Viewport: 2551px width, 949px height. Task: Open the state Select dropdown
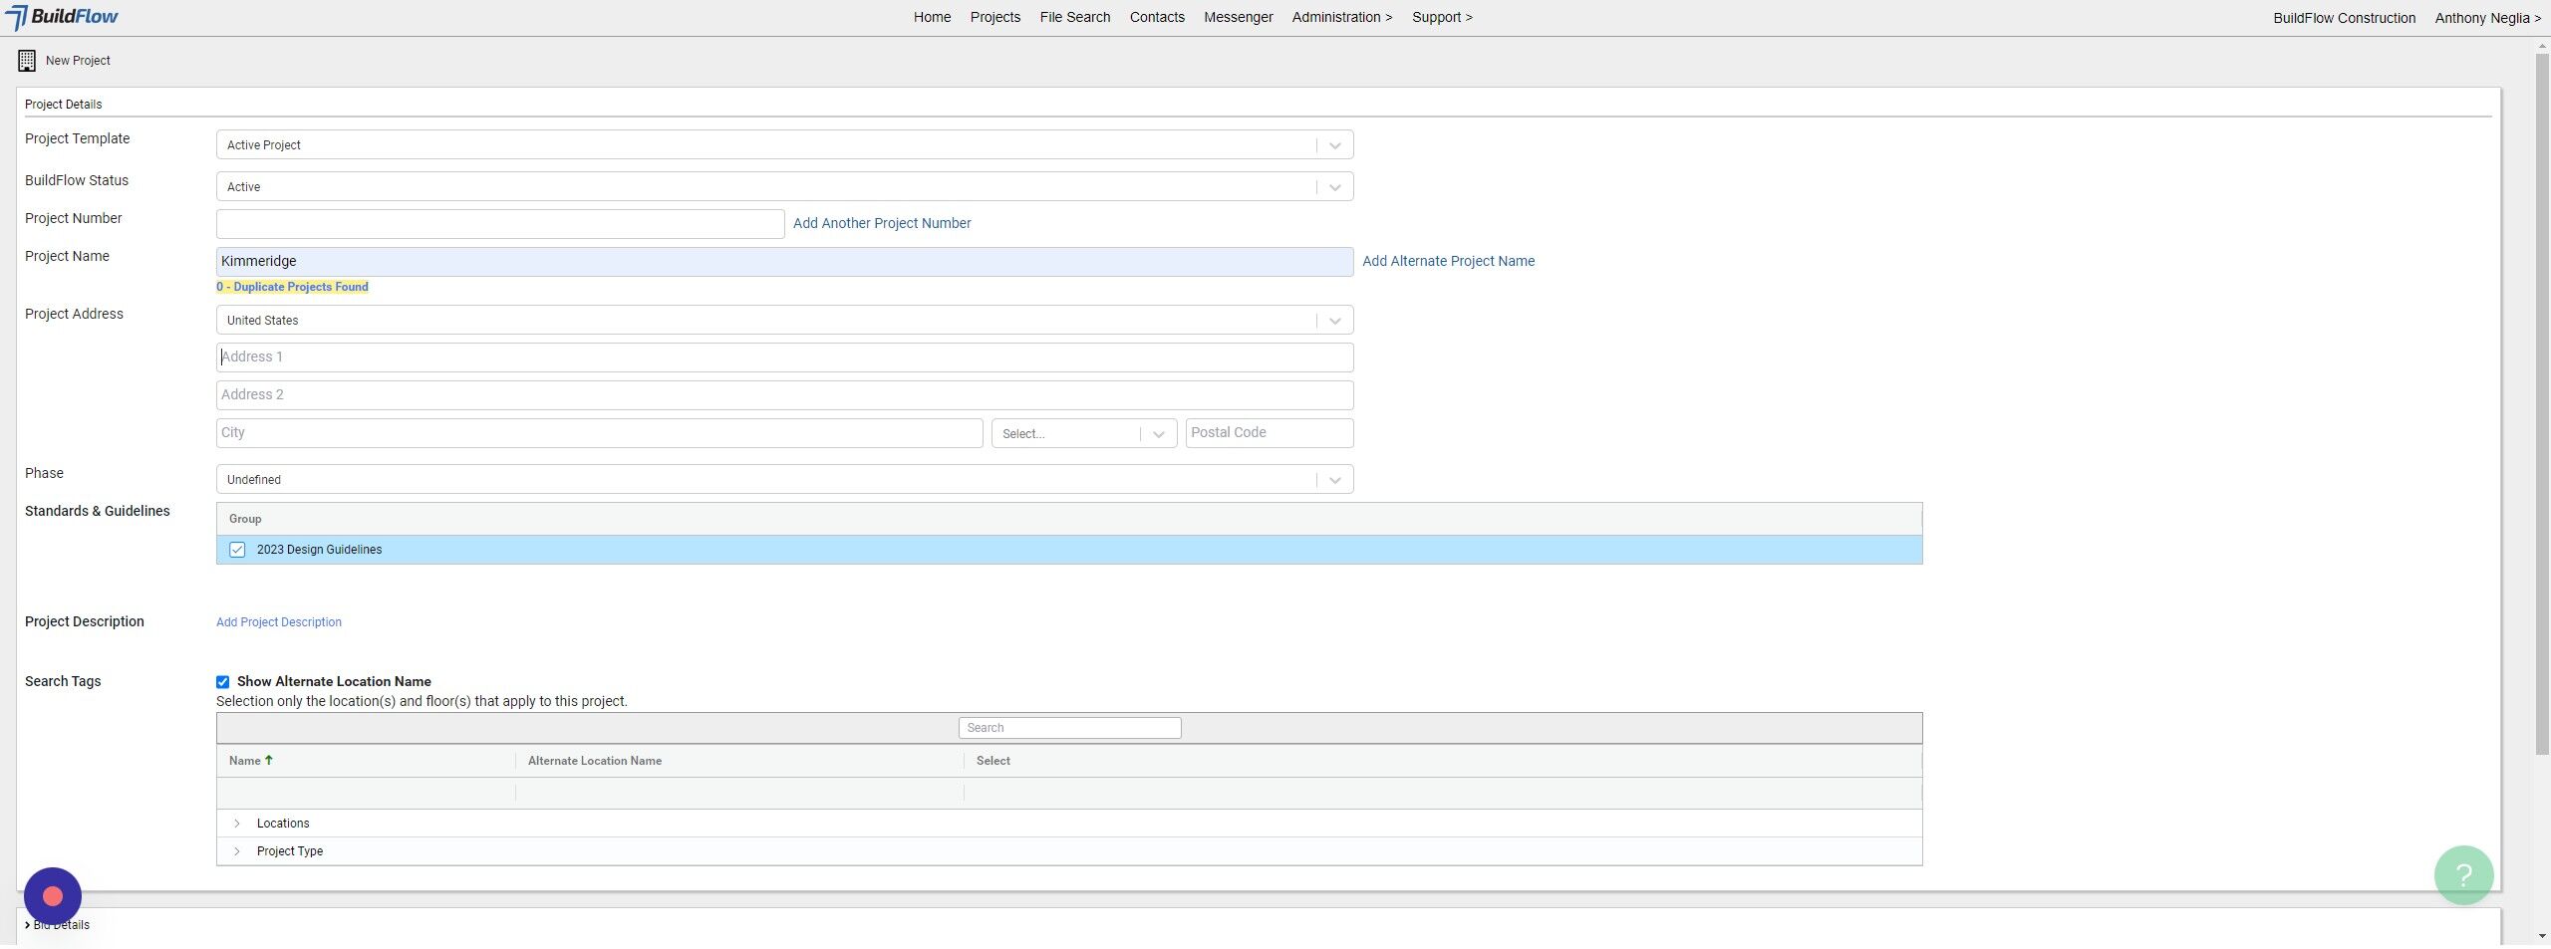click(x=1084, y=434)
